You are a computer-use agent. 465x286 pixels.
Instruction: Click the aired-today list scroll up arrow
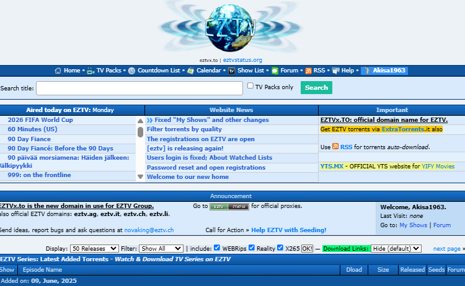(141, 121)
